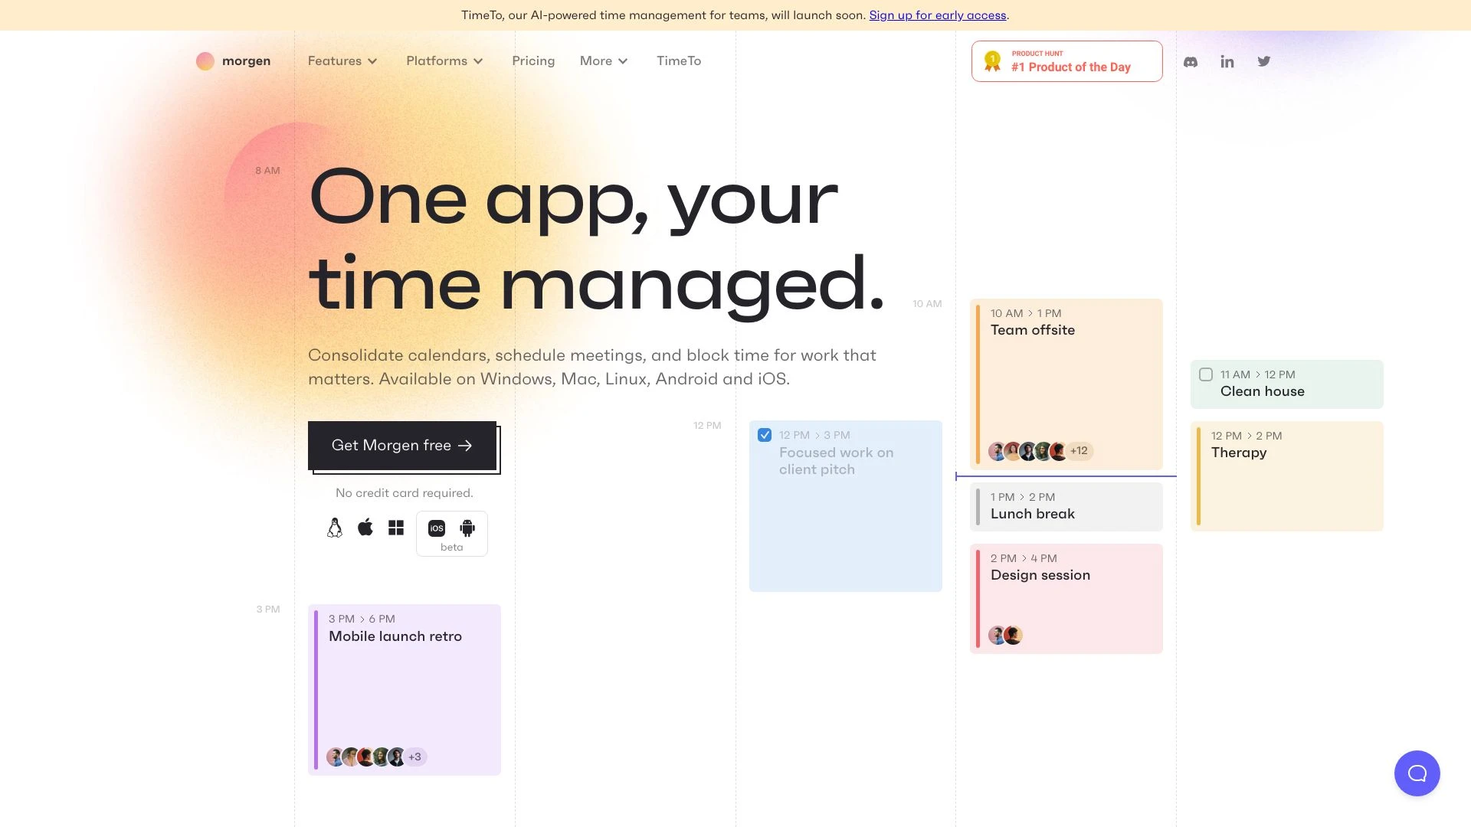This screenshot has width=1471, height=827.
Task: Click the Morgen logo icon
Action: 204,60
